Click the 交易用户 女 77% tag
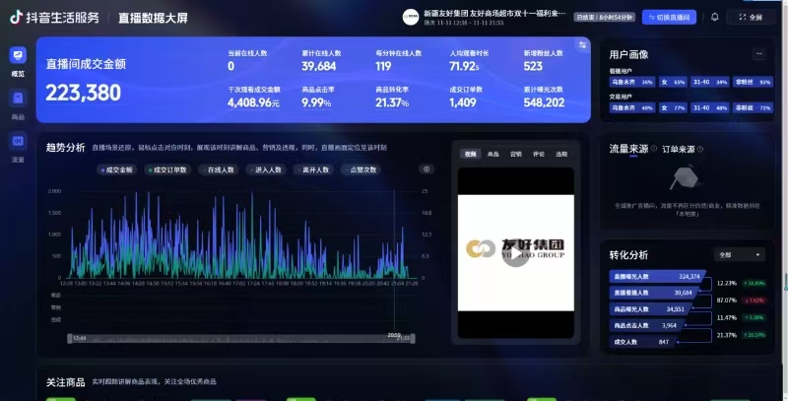Viewport: 788px width, 401px height. pos(673,107)
